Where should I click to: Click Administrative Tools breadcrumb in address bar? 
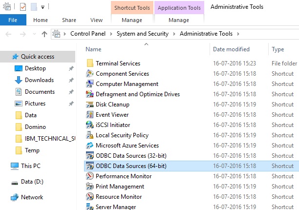(x=206, y=34)
